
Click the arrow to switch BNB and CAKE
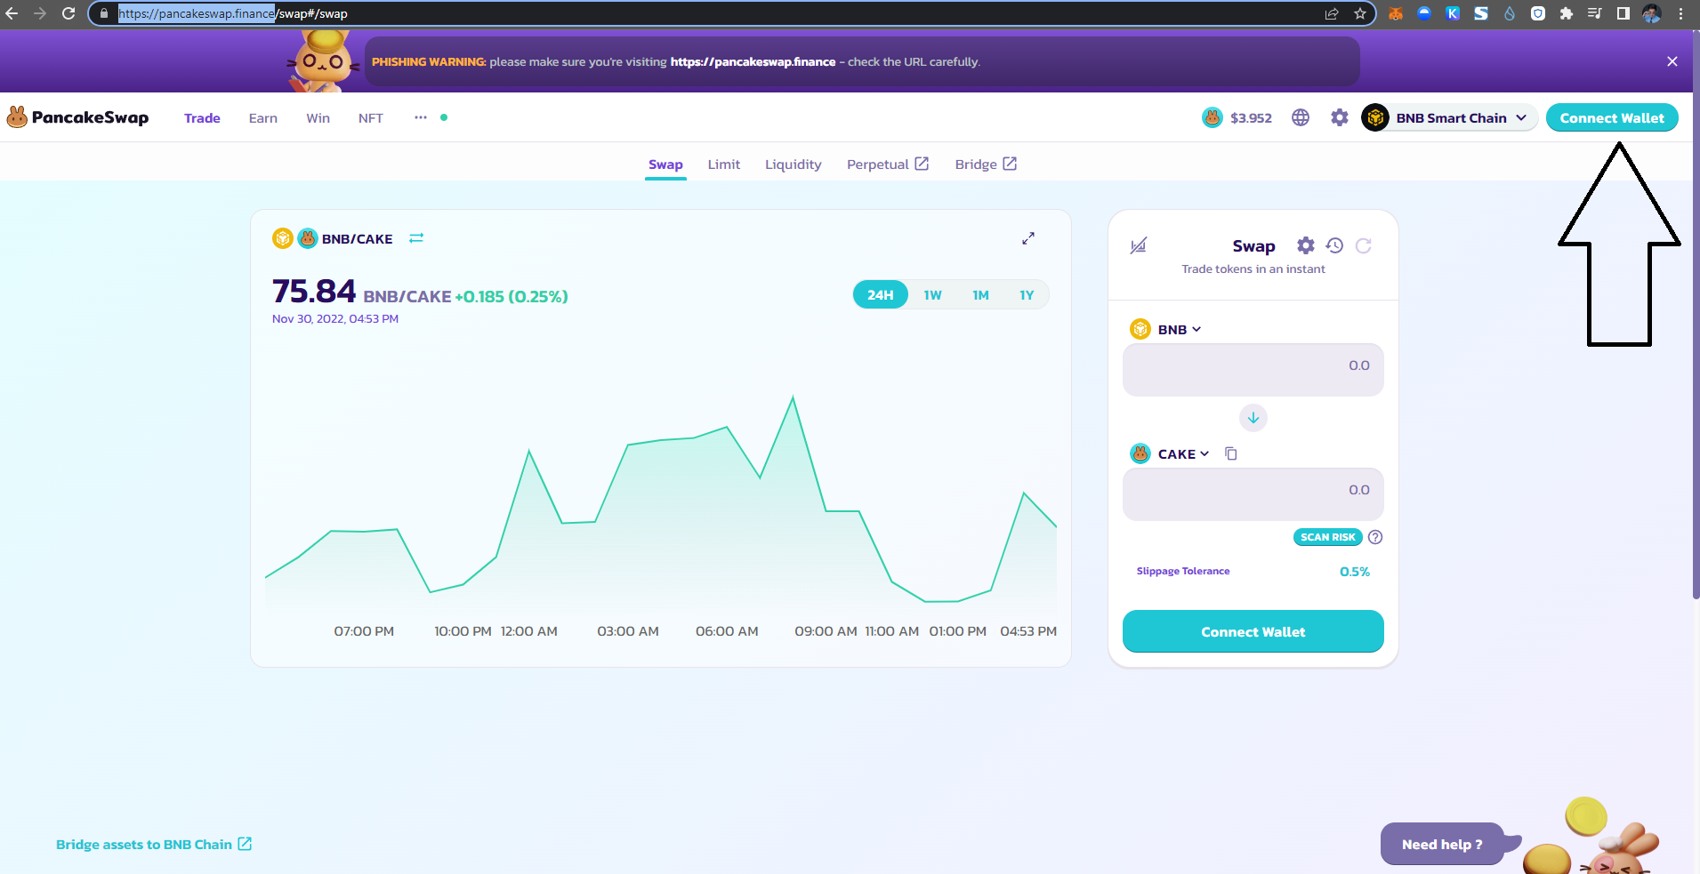pyautogui.click(x=1253, y=418)
